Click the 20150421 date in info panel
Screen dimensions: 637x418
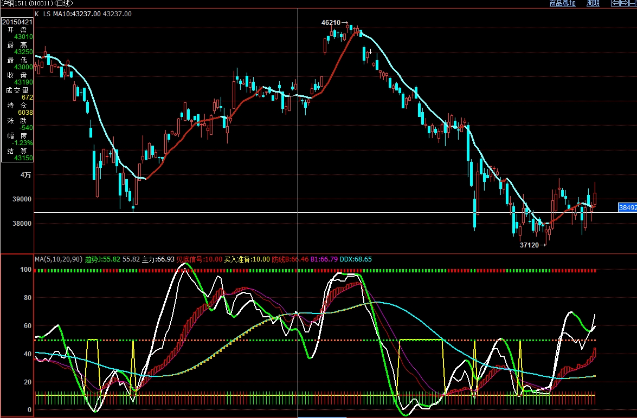pyautogui.click(x=17, y=22)
